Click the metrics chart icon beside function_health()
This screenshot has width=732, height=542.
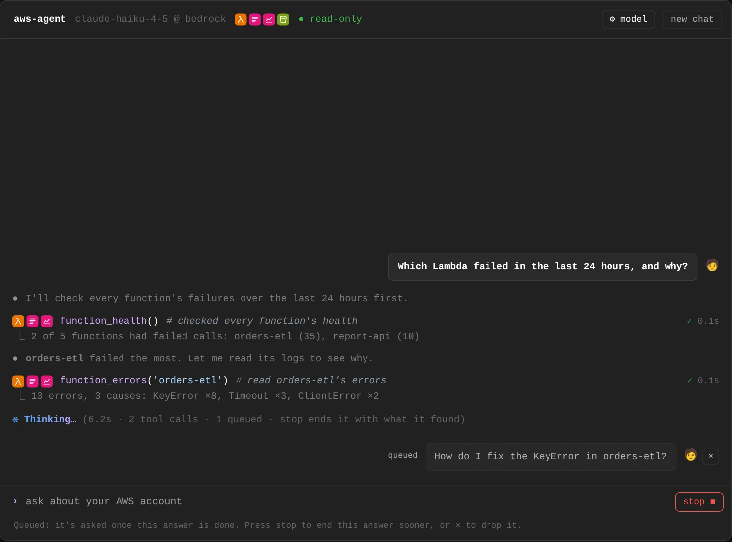coord(47,321)
